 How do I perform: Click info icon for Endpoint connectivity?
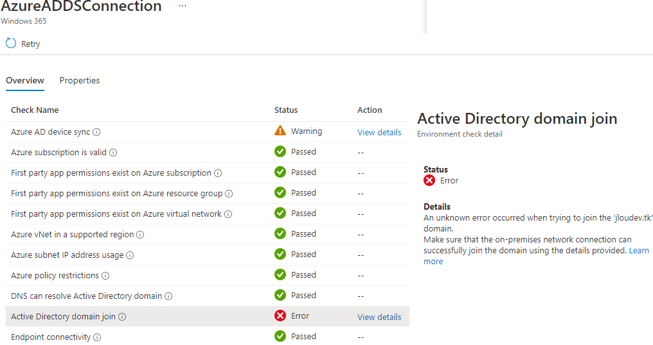click(97, 337)
